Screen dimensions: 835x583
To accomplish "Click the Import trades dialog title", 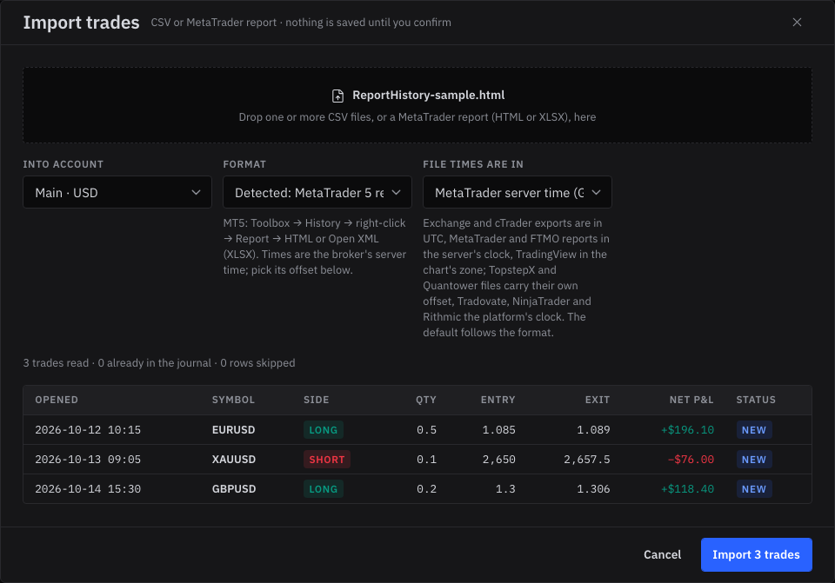I will pyautogui.click(x=82, y=23).
